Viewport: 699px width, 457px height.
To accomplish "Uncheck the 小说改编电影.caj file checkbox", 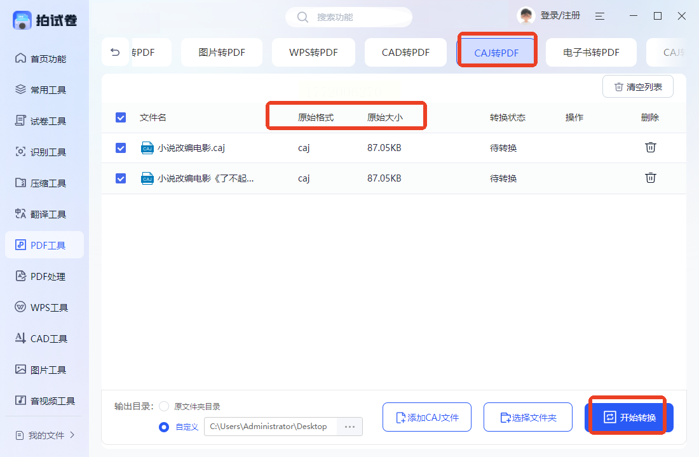I will (x=121, y=148).
